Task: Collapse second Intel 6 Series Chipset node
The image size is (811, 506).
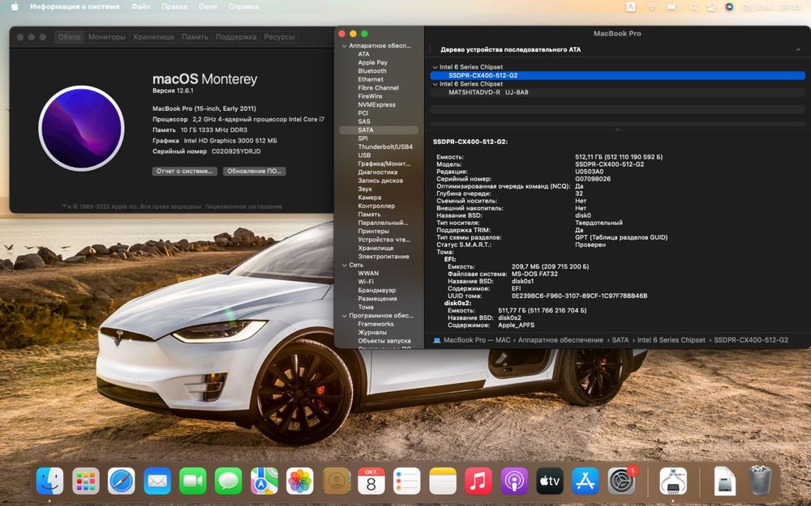Action: pos(435,84)
